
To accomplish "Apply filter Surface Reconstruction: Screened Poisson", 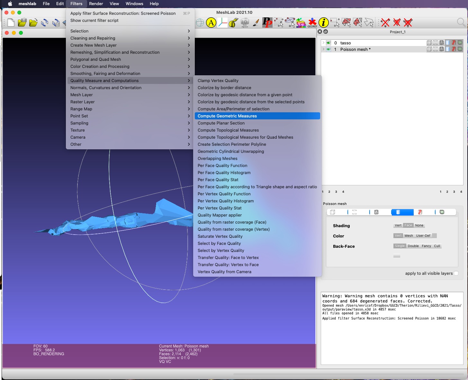I will tap(130, 13).
